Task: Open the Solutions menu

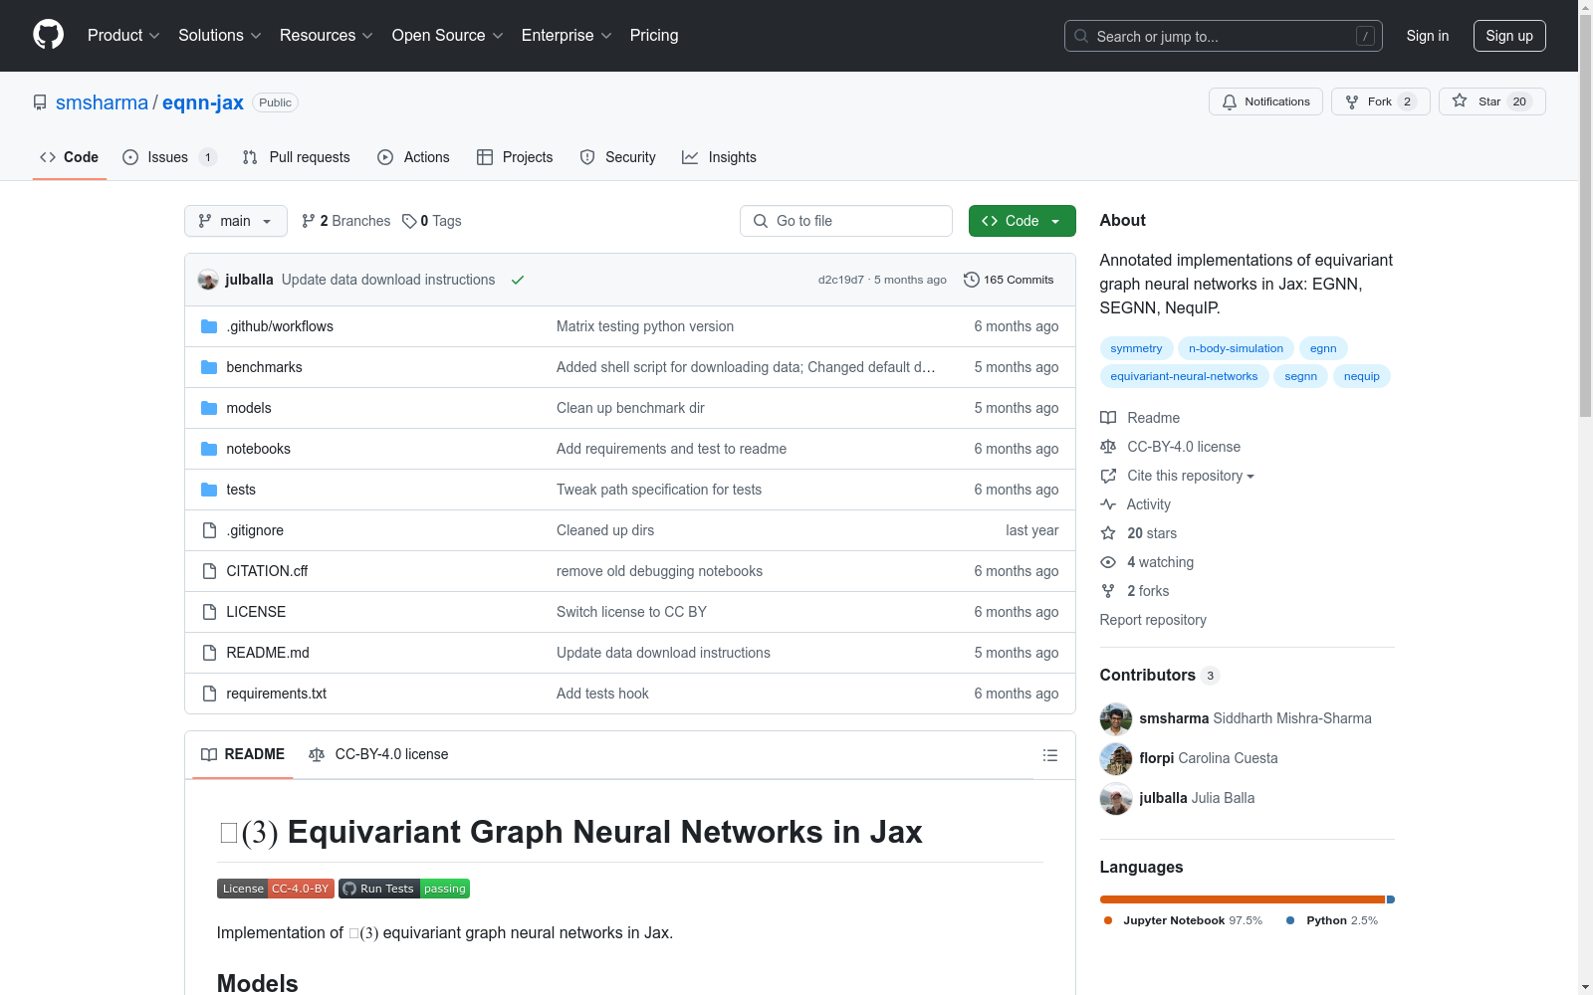Action: point(220,36)
